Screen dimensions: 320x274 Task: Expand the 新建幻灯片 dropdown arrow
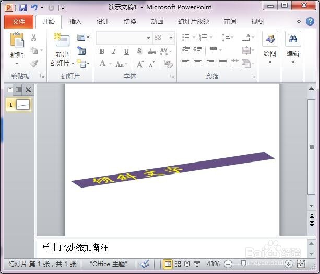(x=73, y=64)
